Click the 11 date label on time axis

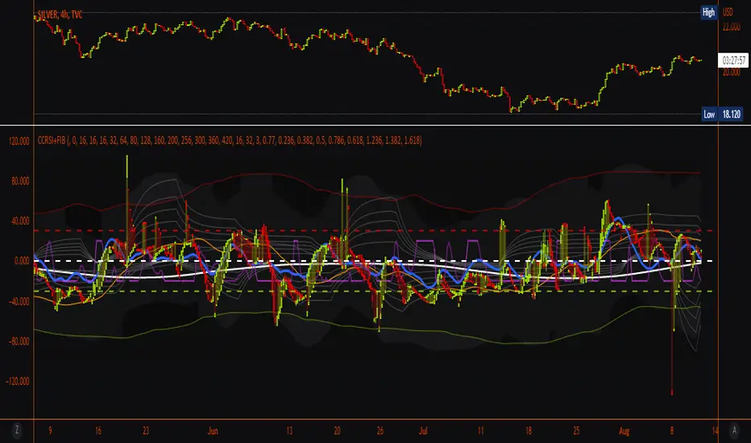480,431
